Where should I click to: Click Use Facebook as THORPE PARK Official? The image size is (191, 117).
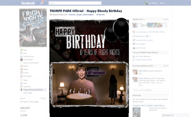pos(150,32)
